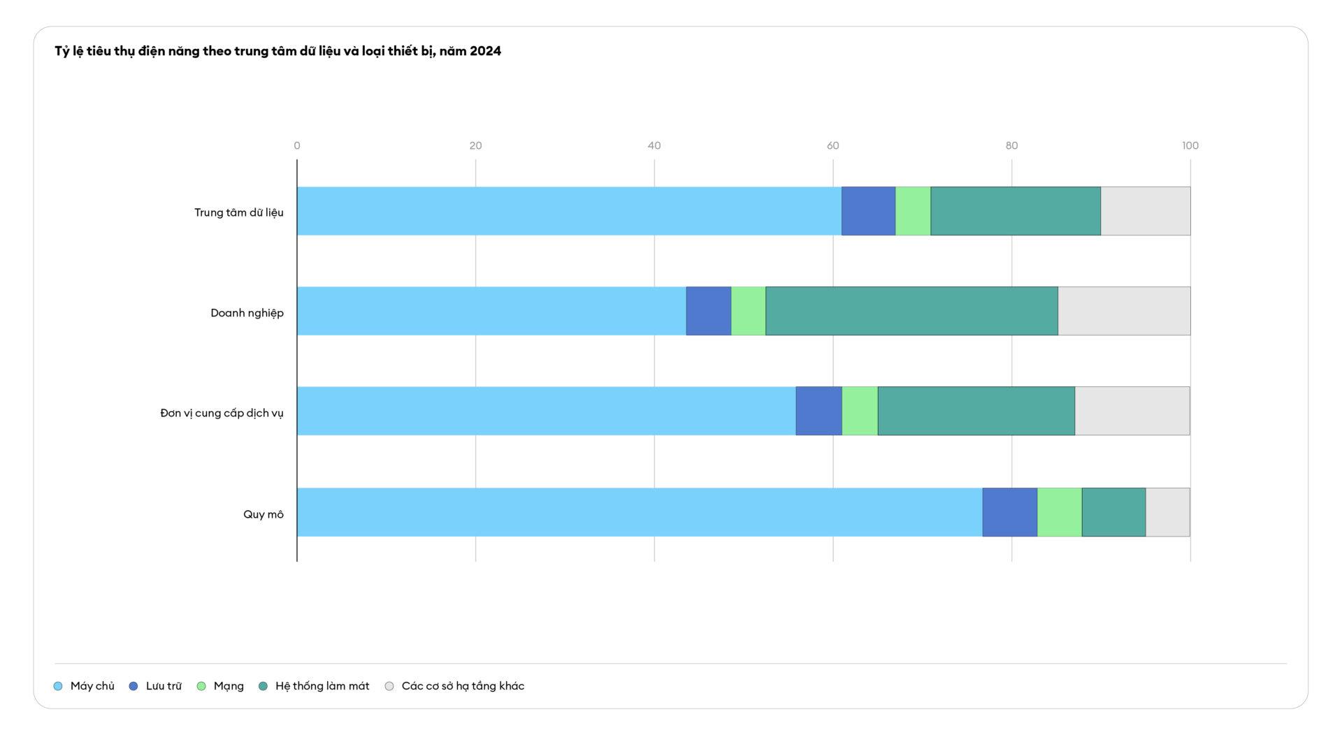Click the Máy chủ legend color dot
This screenshot has width=1342, height=735.
[x=58, y=686]
